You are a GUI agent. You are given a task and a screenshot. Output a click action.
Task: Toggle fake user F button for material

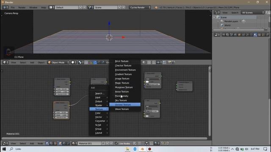(x=103, y=144)
